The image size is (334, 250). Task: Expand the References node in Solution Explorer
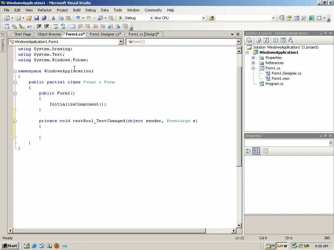[x=253, y=63]
